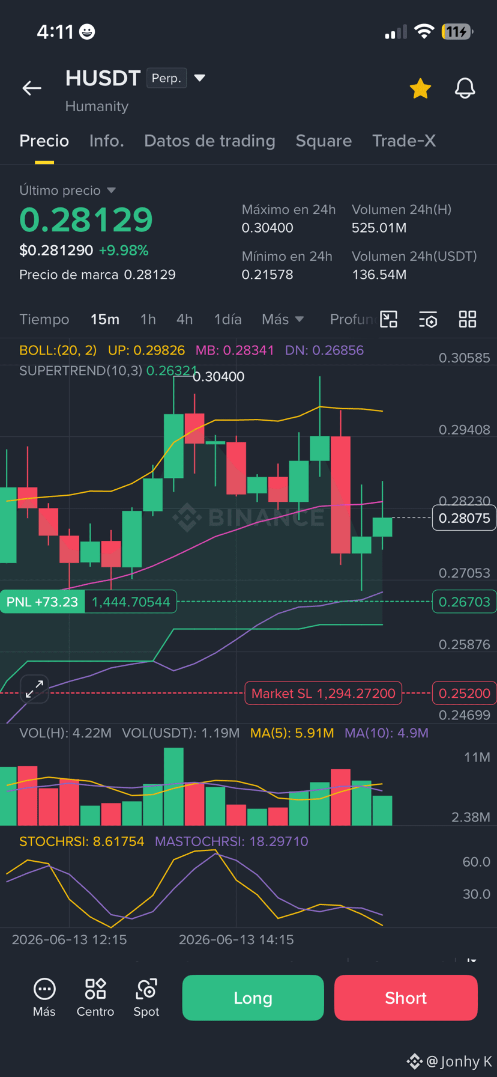The height and width of the screenshot is (1077, 497).
Task: Open the Datos de trading tab
Action: (209, 141)
